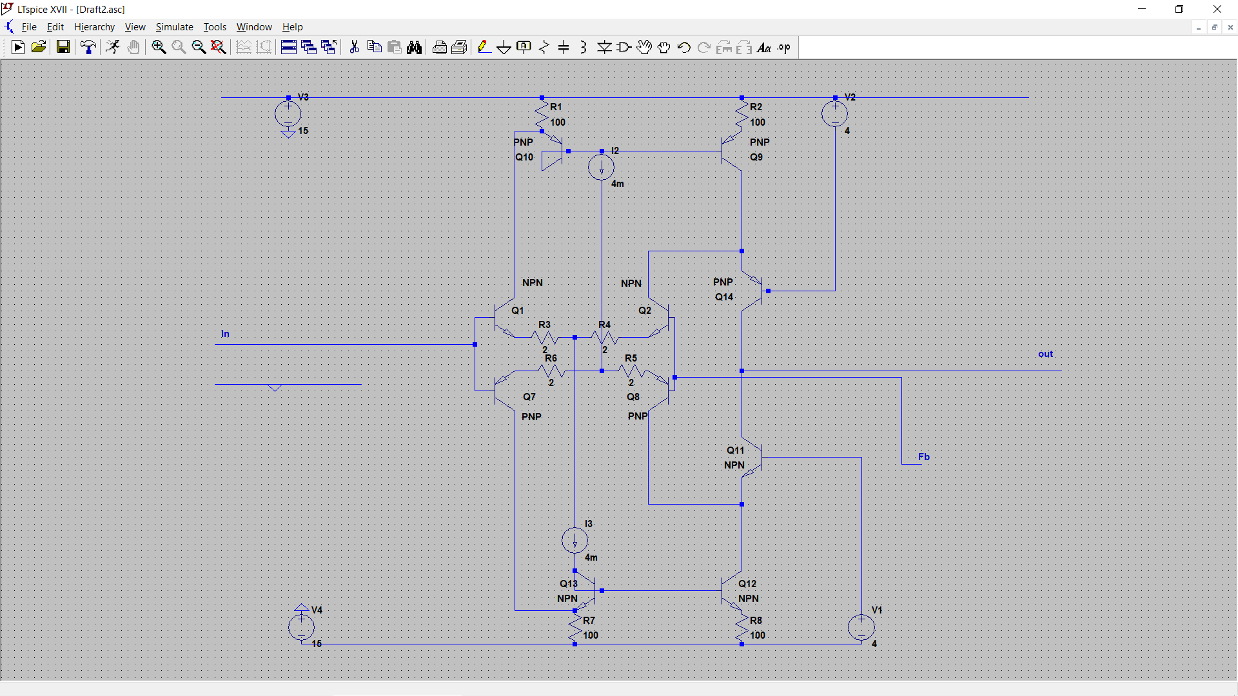Screen dimensions: 1238x696
Task: Click the 'In' net label
Action: (x=225, y=334)
